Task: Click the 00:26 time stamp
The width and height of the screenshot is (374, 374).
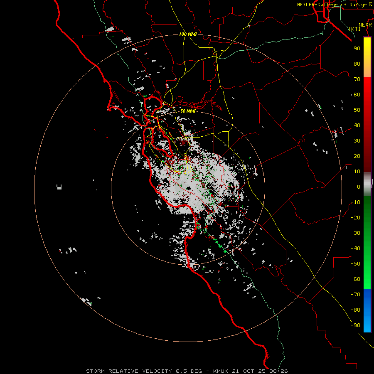Action: pyautogui.click(x=278, y=371)
